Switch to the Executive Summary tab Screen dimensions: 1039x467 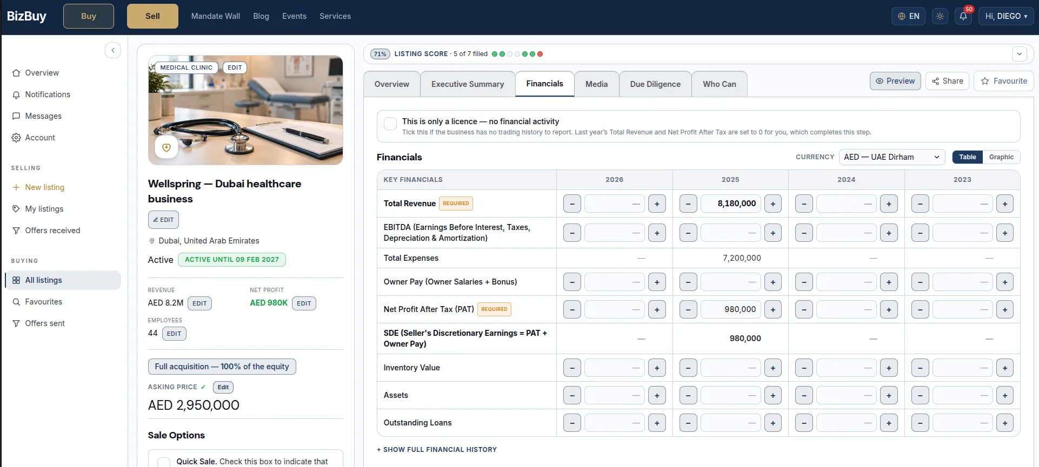tap(468, 84)
